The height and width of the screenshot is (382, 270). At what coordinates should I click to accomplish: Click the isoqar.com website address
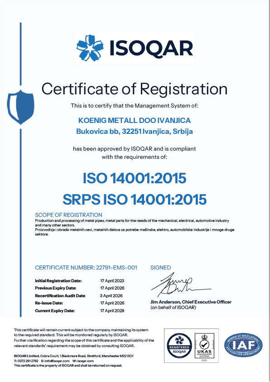(85, 361)
